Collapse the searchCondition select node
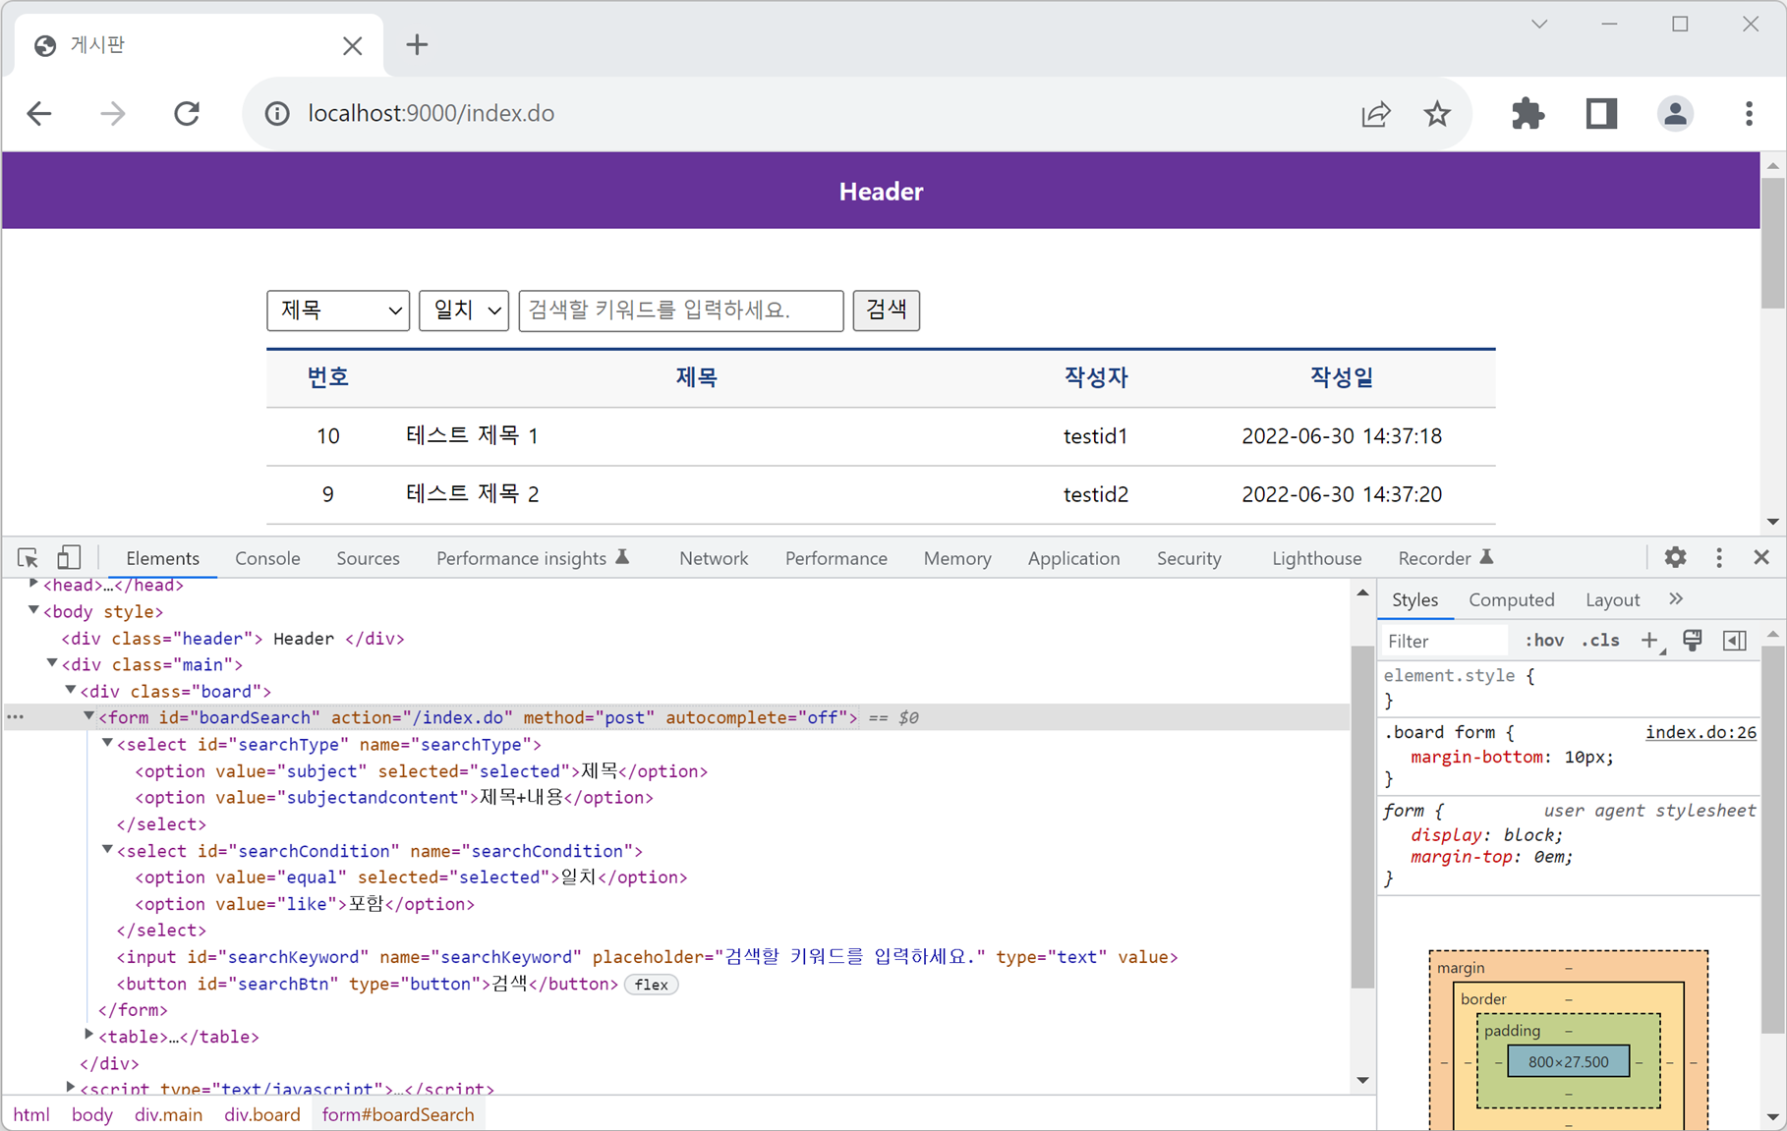1787x1131 pixels. 107,849
